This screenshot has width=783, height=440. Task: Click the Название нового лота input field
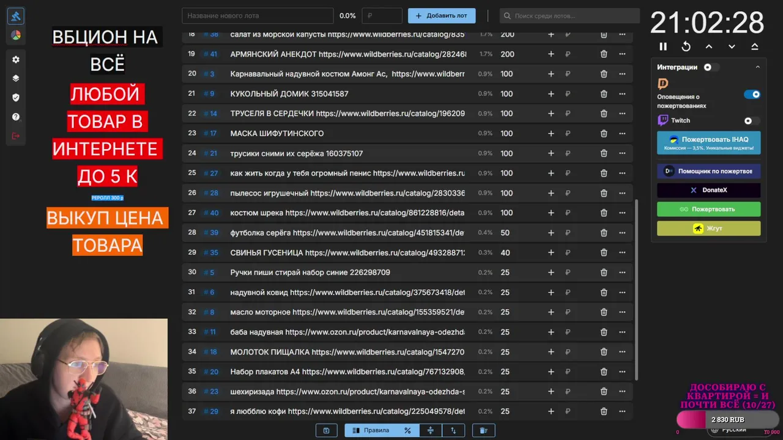[x=258, y=16]
